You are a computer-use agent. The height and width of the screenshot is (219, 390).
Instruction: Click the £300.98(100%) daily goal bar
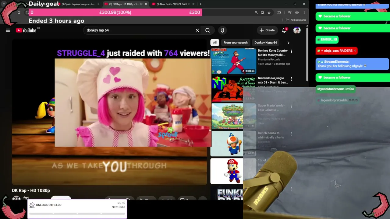click(x=115, y=12)
